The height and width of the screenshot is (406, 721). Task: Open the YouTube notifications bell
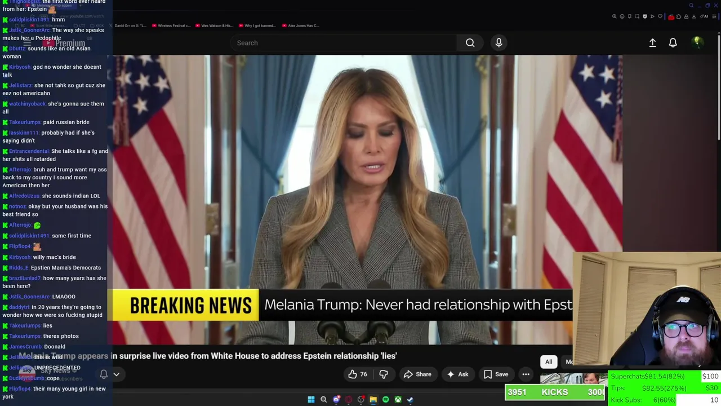(673, 43)
